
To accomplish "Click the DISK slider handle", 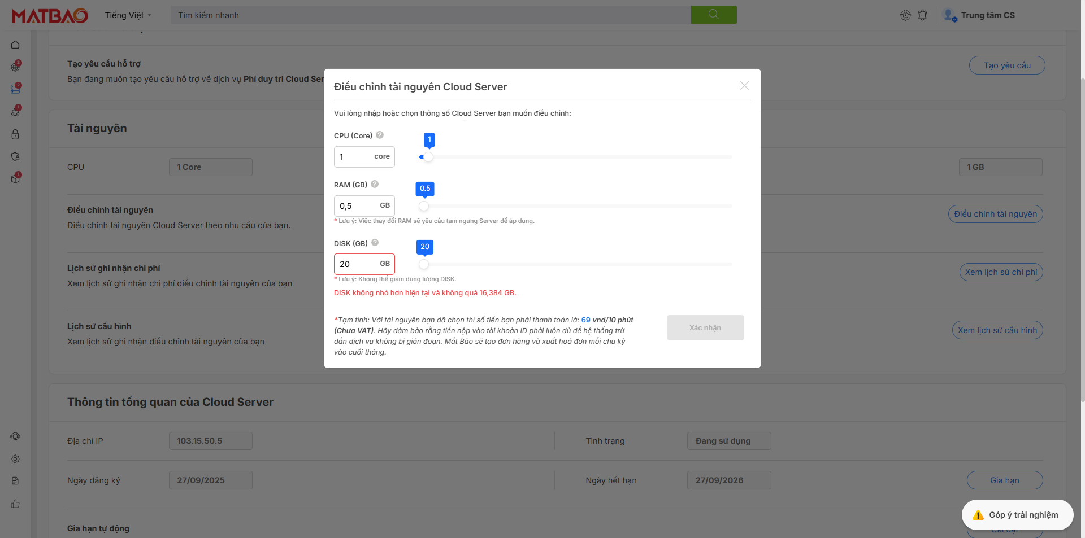I will coord(424,264).
